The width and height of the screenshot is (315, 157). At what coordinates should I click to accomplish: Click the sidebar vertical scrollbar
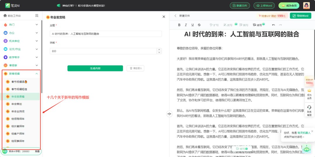point(42,56)
